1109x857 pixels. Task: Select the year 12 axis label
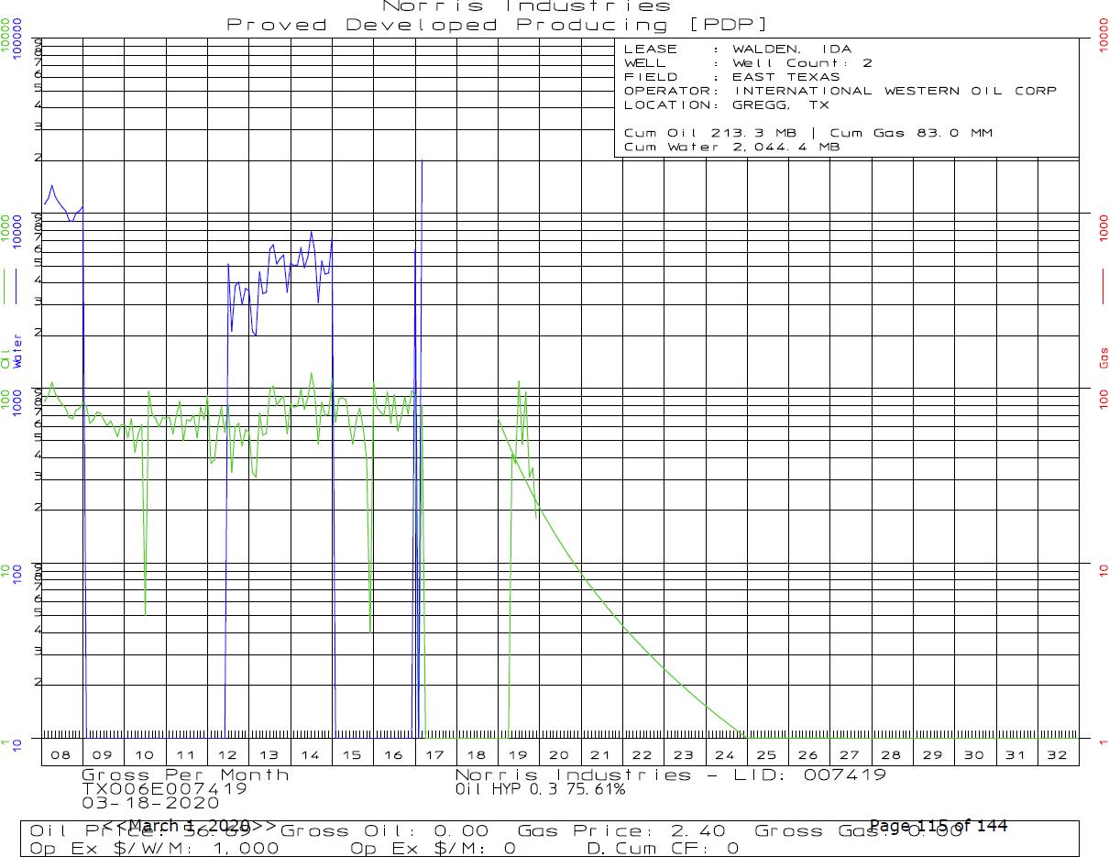click(227, 755)
